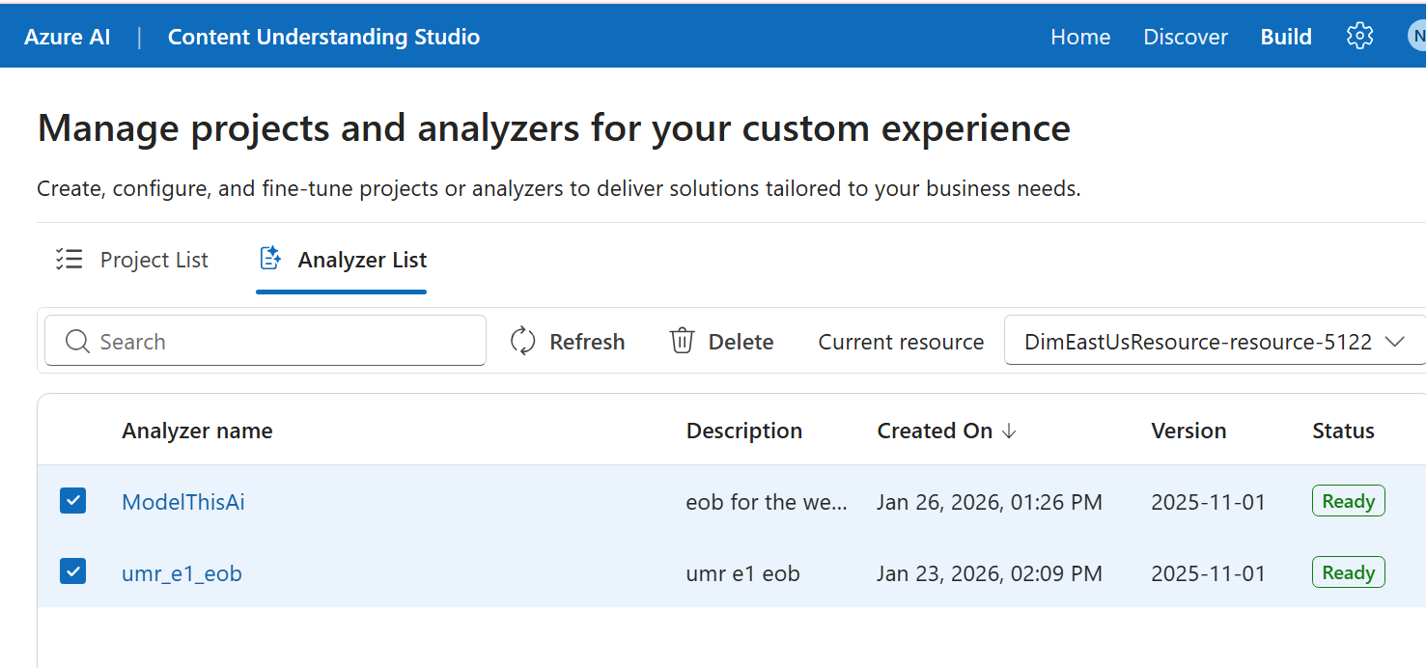Click the Ready status badge for ModelThisAi

[1348, 500]
